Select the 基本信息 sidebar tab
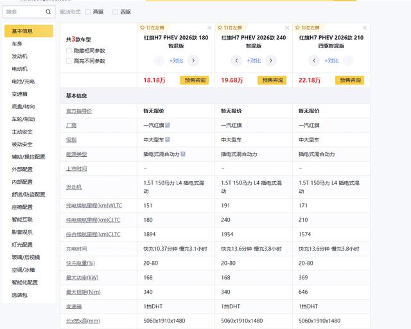 click(x=29, y=31)
